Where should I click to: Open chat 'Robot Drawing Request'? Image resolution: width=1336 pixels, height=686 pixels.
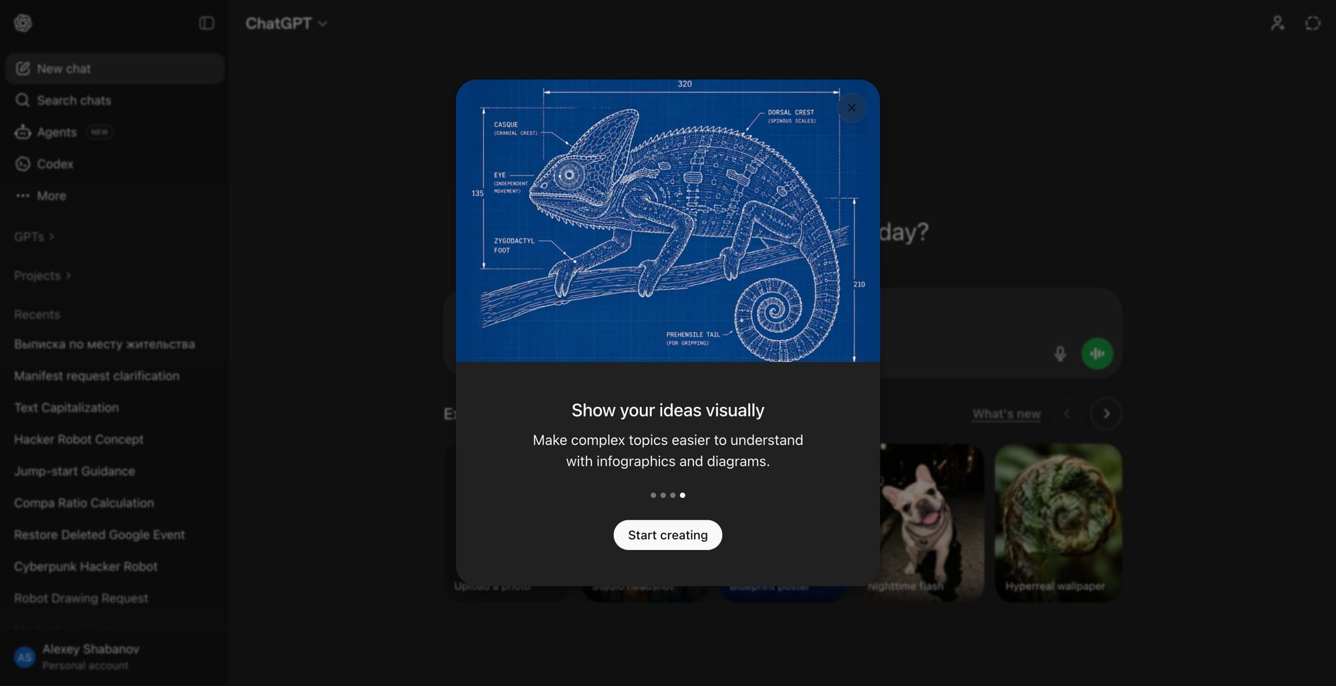tap(114, 599)
